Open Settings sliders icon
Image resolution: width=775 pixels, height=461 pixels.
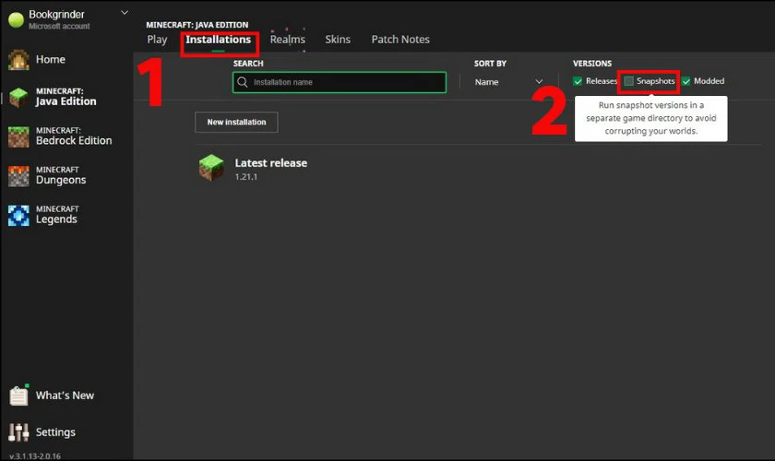[x=18, y=432]
